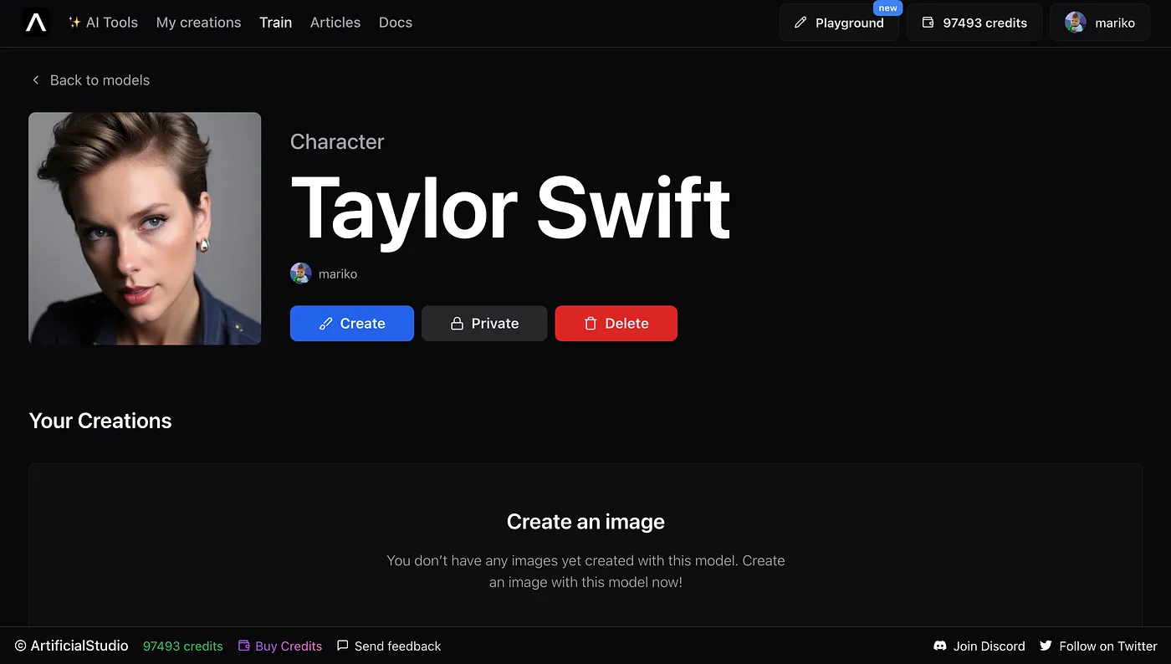Click the wallet icon beside Buy Credits

(244, 646)
